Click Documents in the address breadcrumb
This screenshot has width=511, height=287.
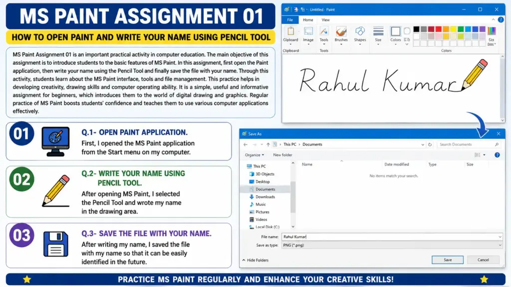coord(312,144)
